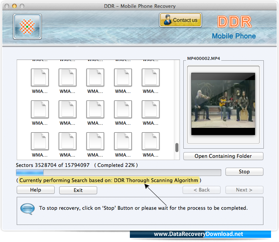Screen dimensions: 279x242
Task: Click the Next navigation button
Action: pos(244,190)
